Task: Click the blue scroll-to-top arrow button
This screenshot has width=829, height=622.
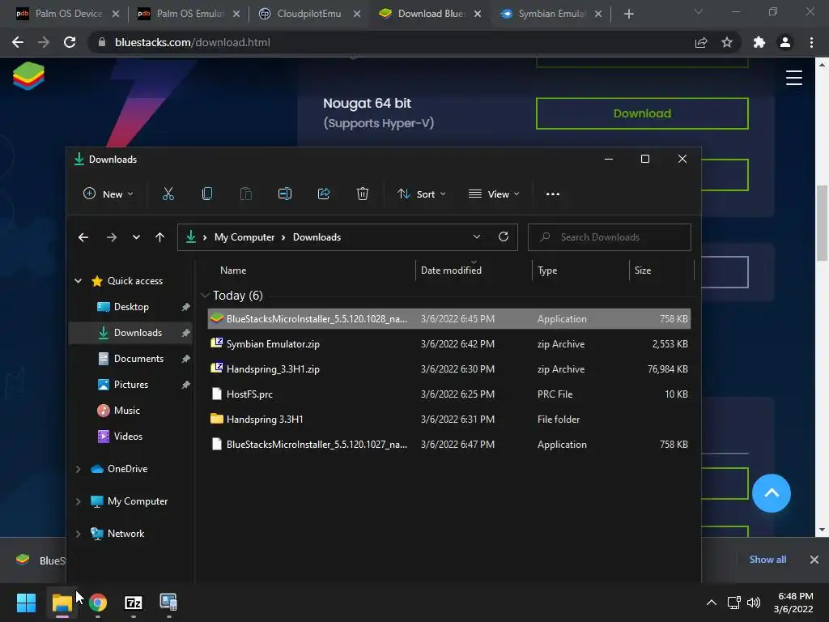Action: pyautogui.click(x=772, y=493)
